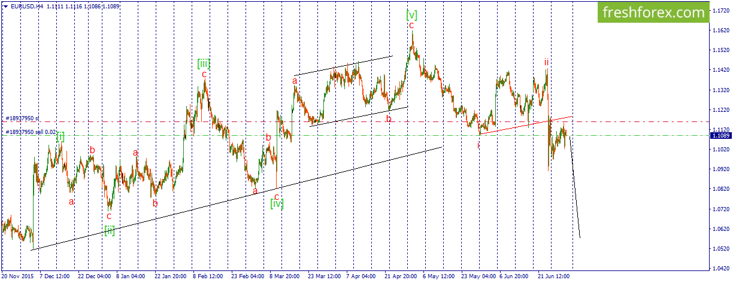The image size is (733, 283).
Task: Click price level 1.1620 on the axis
Action: click(722, 31)
